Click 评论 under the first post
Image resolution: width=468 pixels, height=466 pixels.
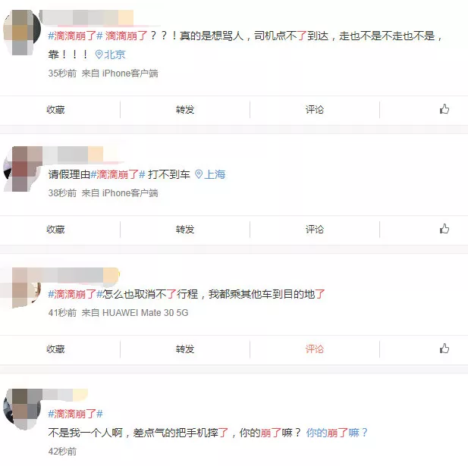(315, 110)
